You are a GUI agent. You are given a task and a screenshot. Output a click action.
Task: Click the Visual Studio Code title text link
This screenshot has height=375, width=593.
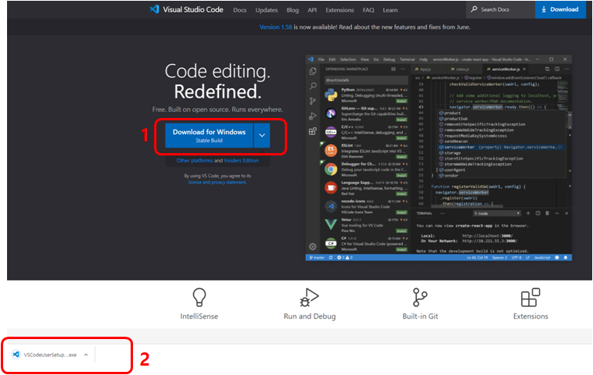pyautogui.click(x=193, y=9)
